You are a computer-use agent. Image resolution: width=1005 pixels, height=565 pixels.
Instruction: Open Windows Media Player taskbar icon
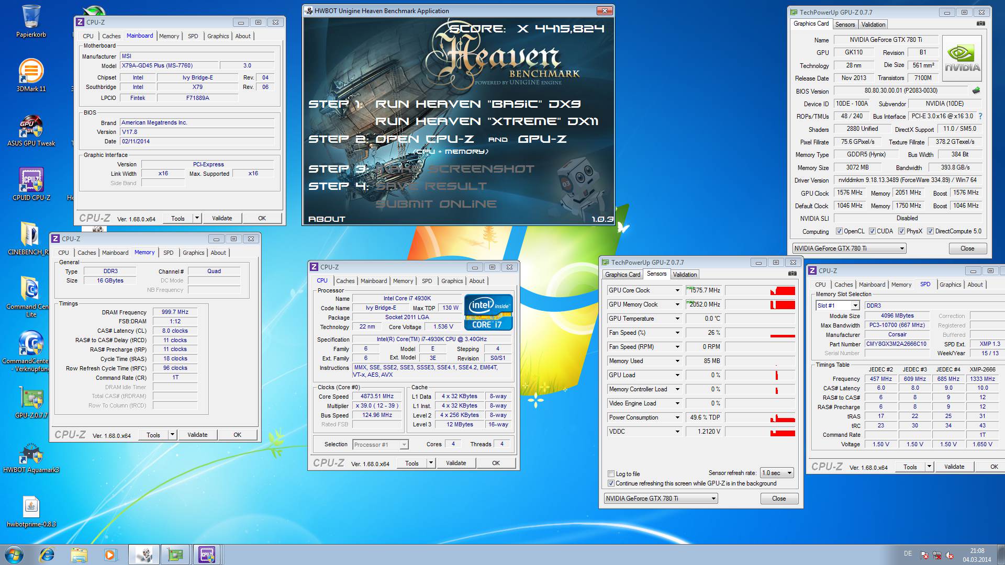(110, 555)
